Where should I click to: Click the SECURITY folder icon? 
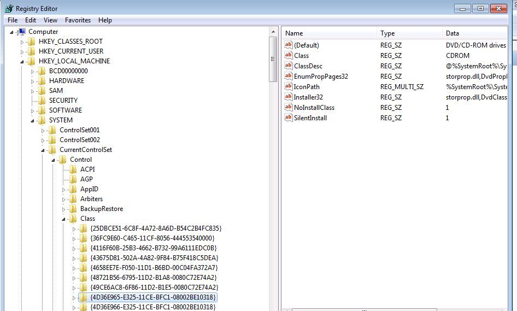click(42, 101)
